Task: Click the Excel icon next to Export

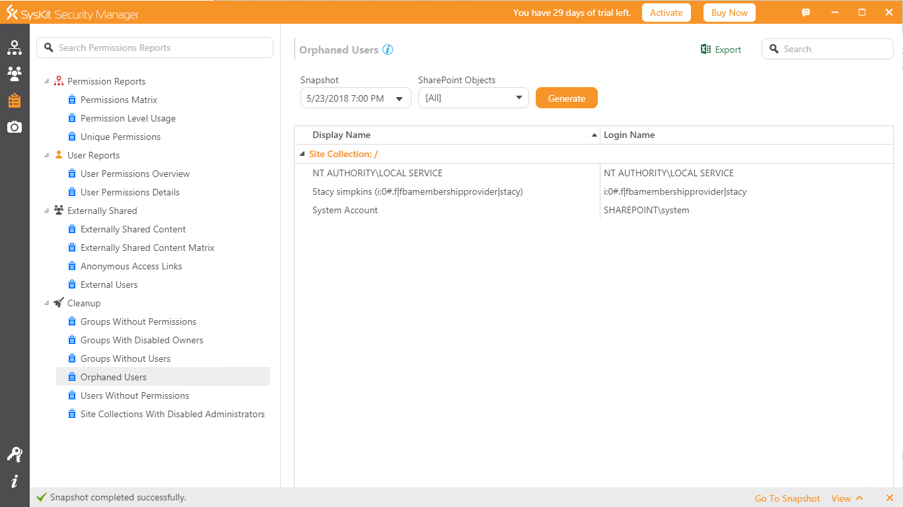Action: click(x=705, y=50)
